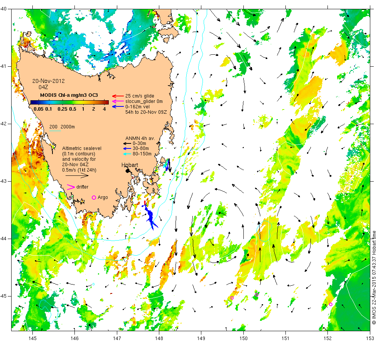
Task: Click longitude axis label 148
Action: click(159, 339)
